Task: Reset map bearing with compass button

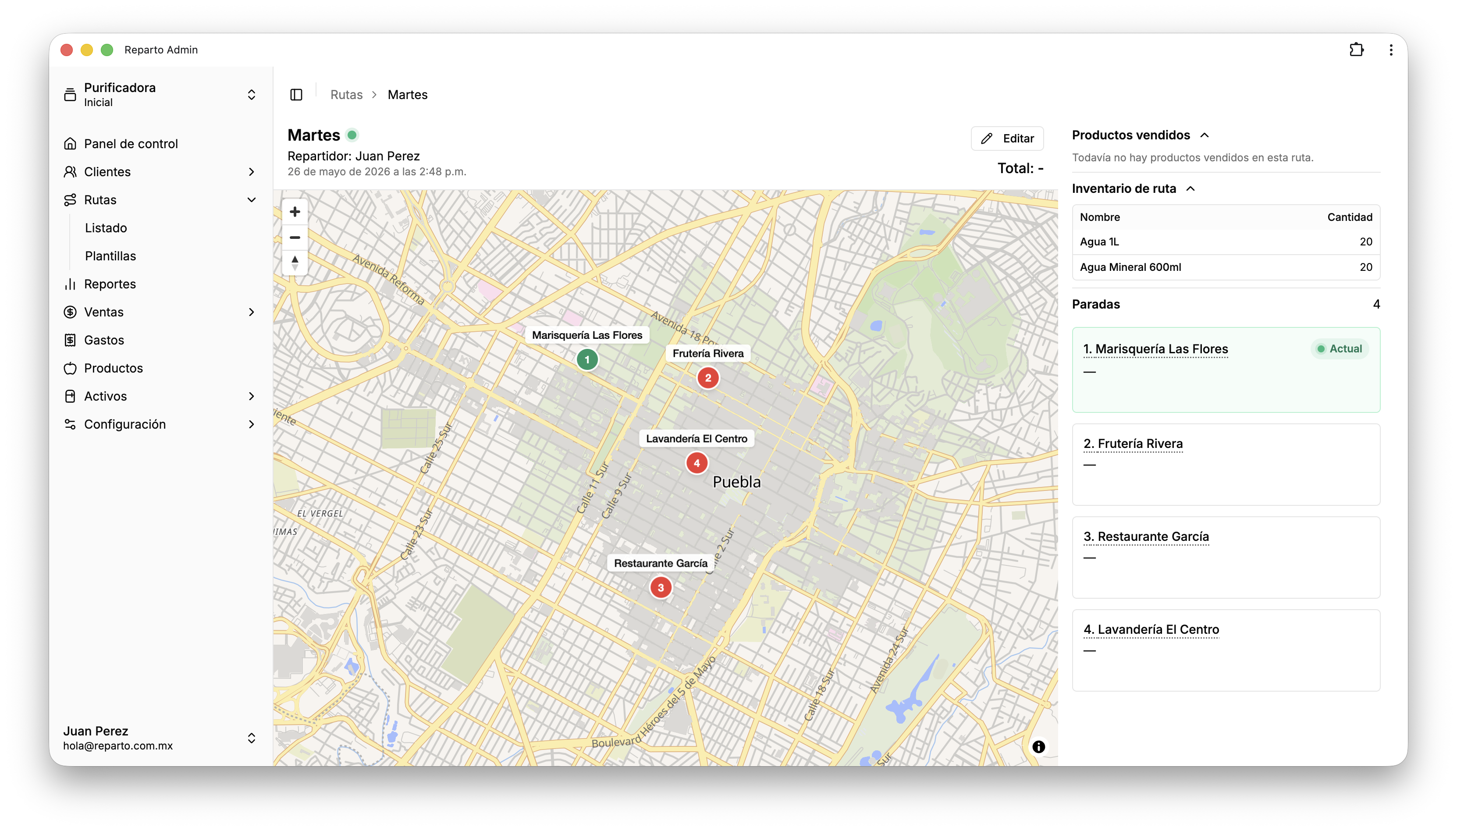Action: pyautogui.click(x=295, y=263)
